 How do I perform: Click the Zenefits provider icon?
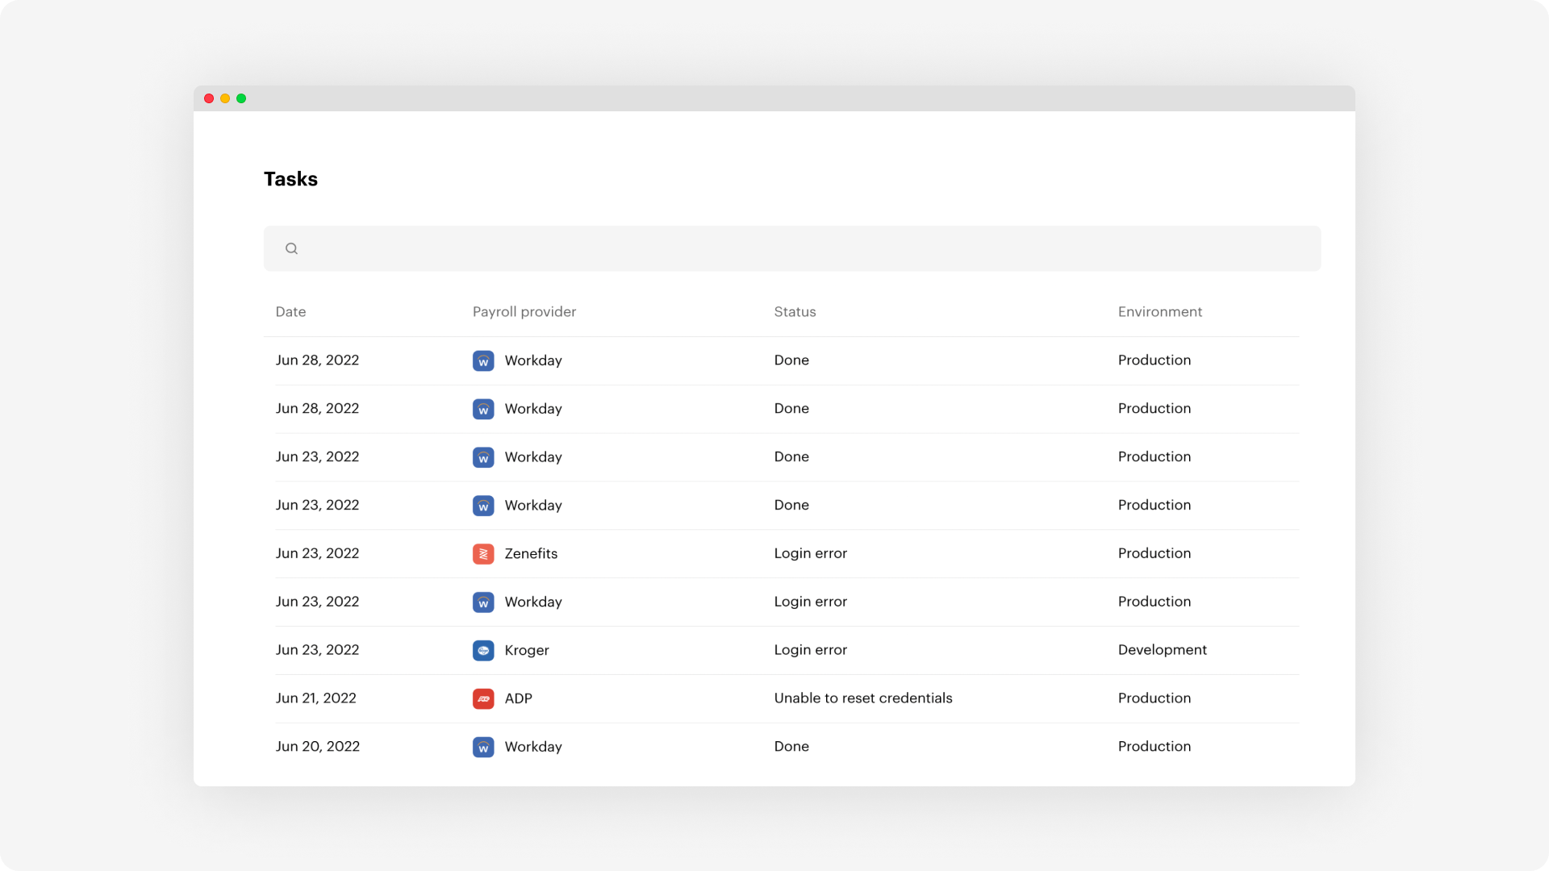pyautogui.click(x=483, y=554)
